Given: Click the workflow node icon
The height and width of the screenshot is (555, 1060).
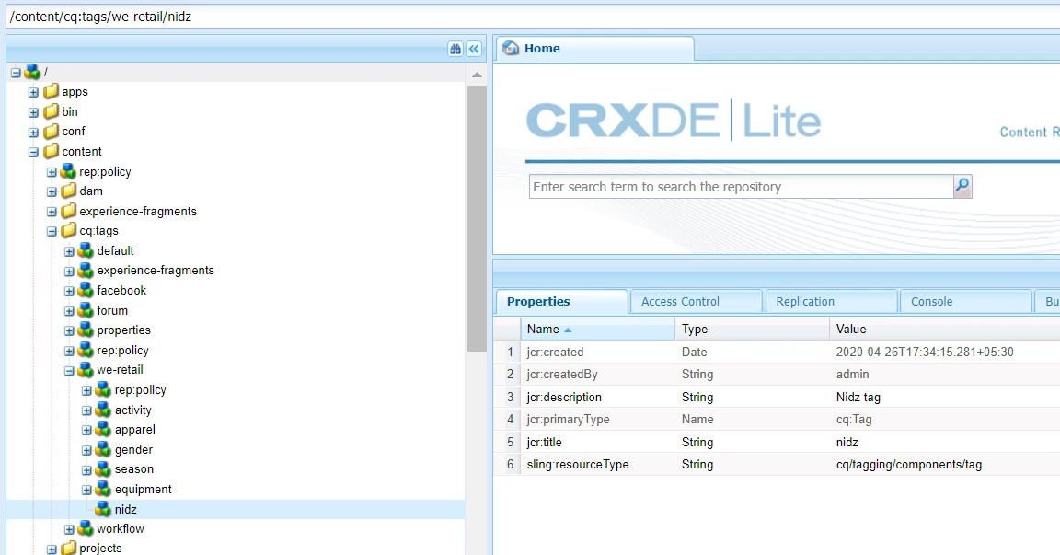Looking at the screenshot, I should coord(86,529).
